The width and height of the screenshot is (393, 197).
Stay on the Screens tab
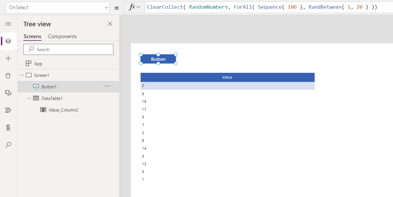[x=32, y=36]
